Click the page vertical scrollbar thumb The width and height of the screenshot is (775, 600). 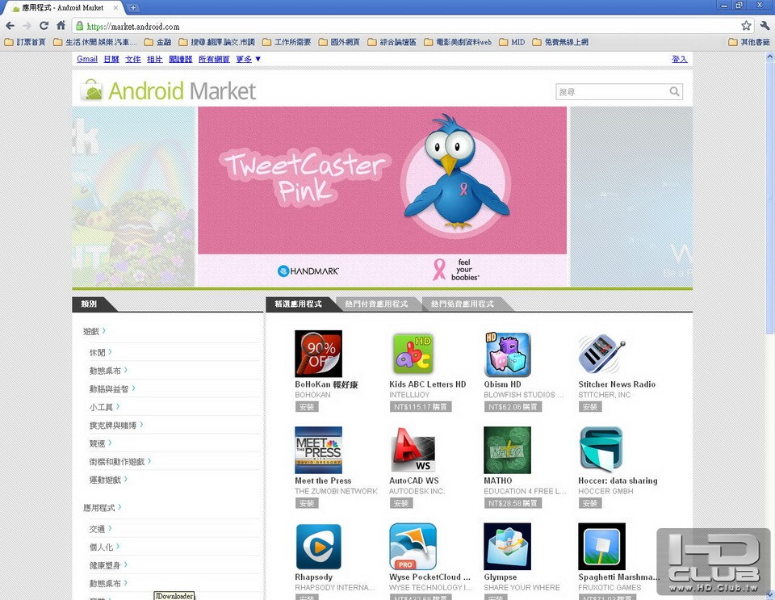tap(770, 198)
